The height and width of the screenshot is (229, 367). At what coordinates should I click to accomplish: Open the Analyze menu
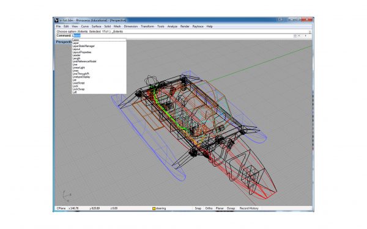point(172,26)
